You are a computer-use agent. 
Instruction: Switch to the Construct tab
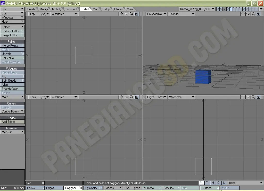71,9
